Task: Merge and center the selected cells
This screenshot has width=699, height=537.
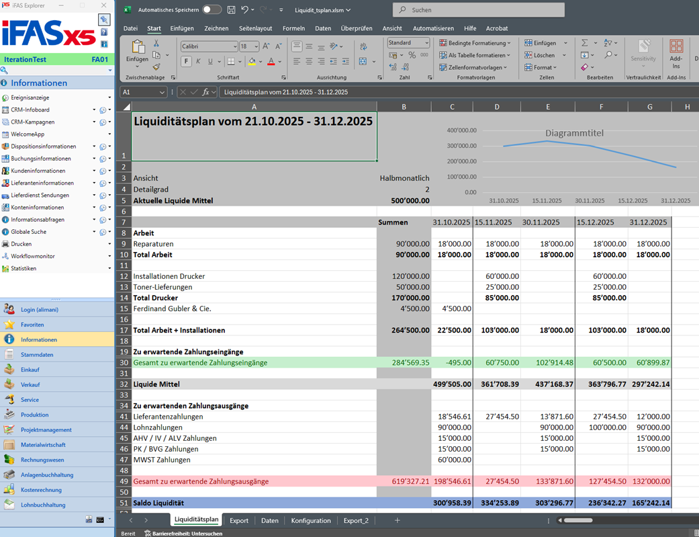Action: tap(363, 61)
